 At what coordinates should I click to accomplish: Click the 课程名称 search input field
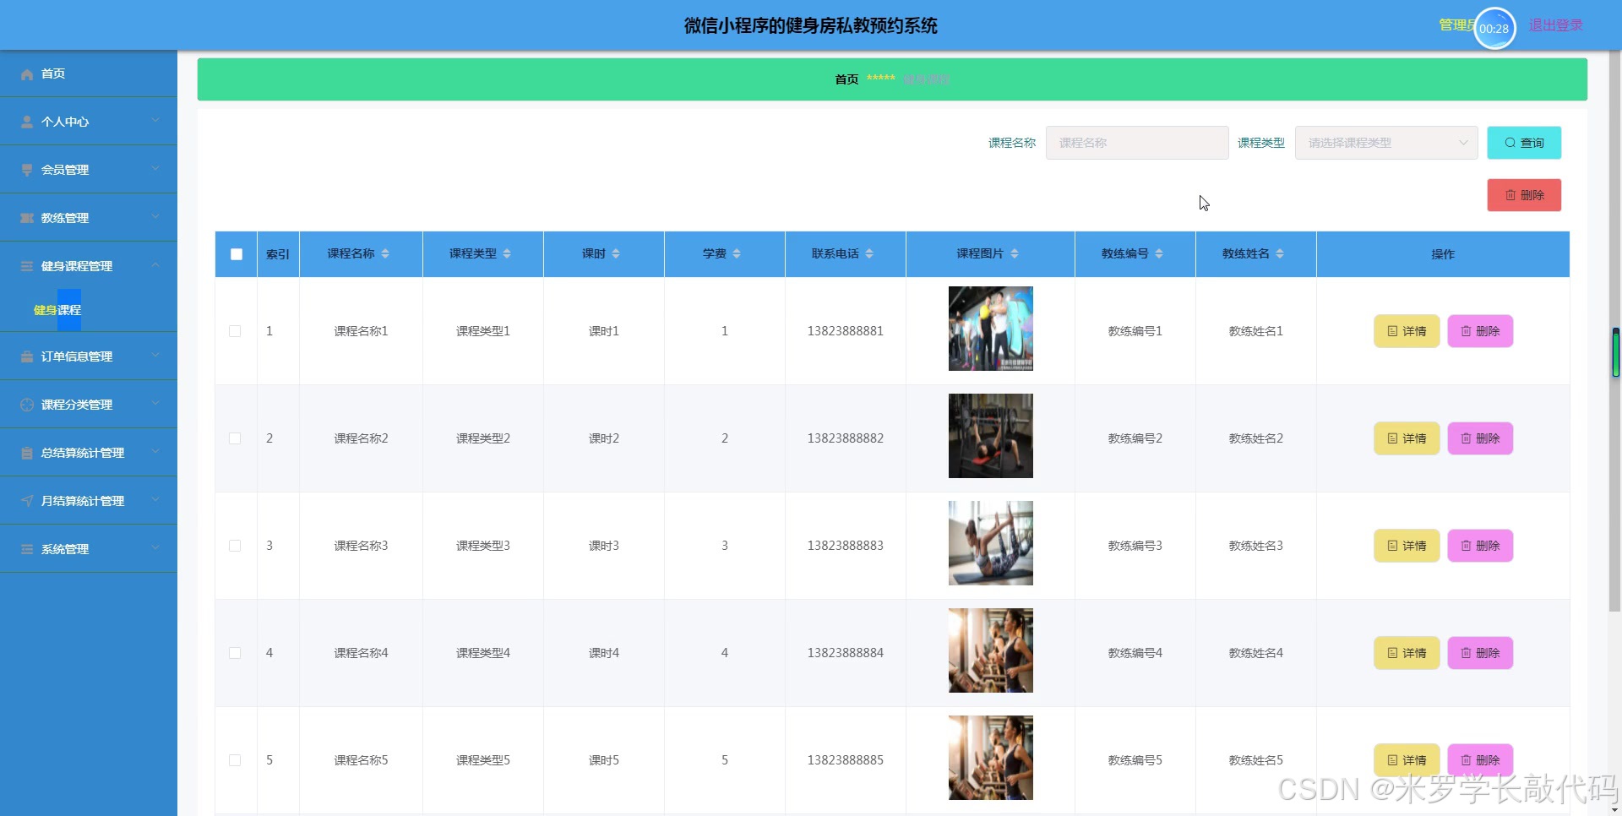(1136, 143)
